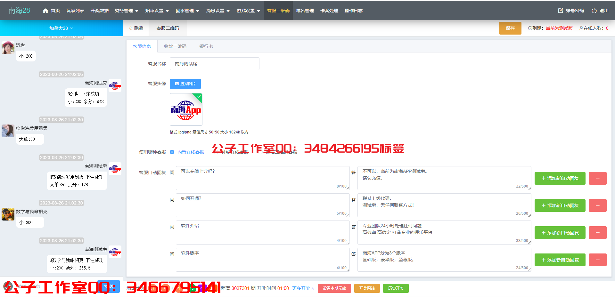Screen dimensions: 615x297
Task: Open 域名管理 menu item
Action: point(305,11)
